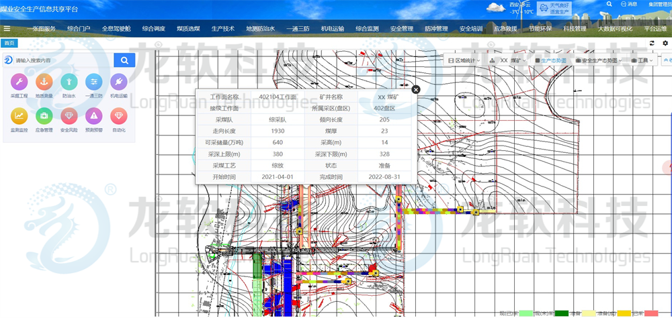This screenshot has width=672, height=318.
Task: Open the 监测监控 chart icon
Action: pos(19,116)
